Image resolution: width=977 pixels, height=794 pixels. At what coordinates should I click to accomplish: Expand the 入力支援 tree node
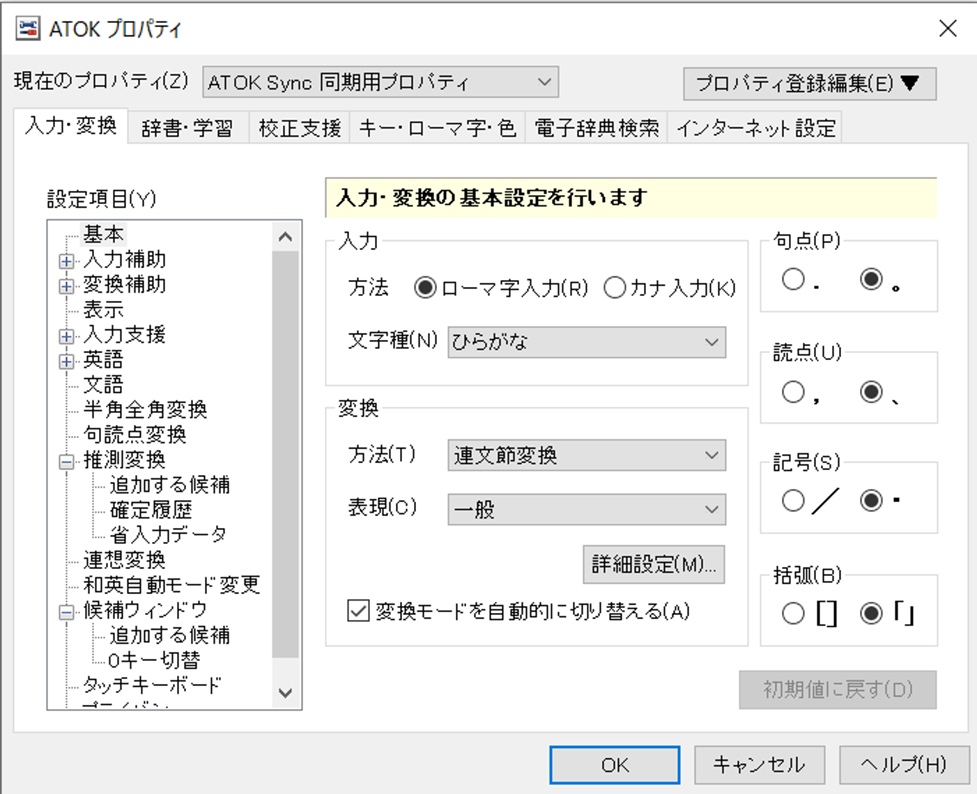point(66,336)
